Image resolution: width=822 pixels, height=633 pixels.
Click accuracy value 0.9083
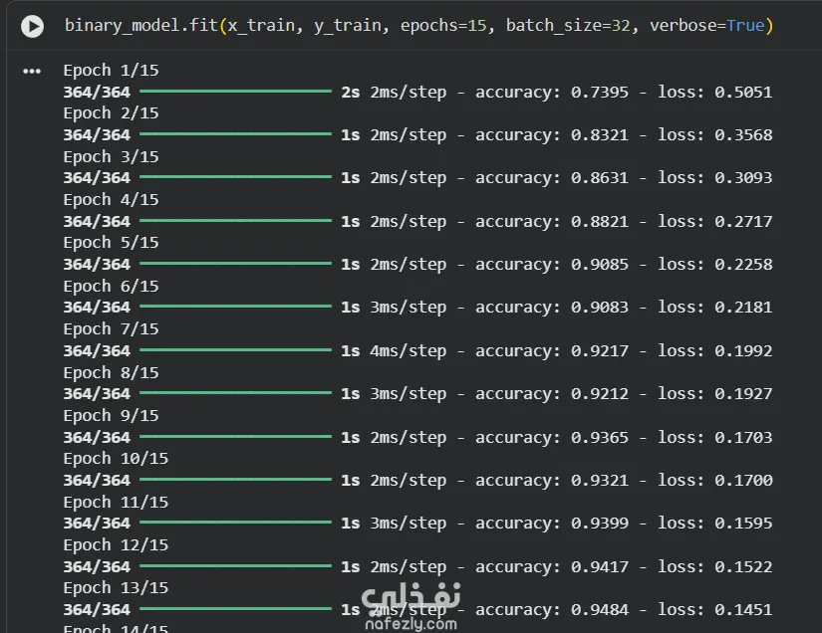click(x=600, y=308)
